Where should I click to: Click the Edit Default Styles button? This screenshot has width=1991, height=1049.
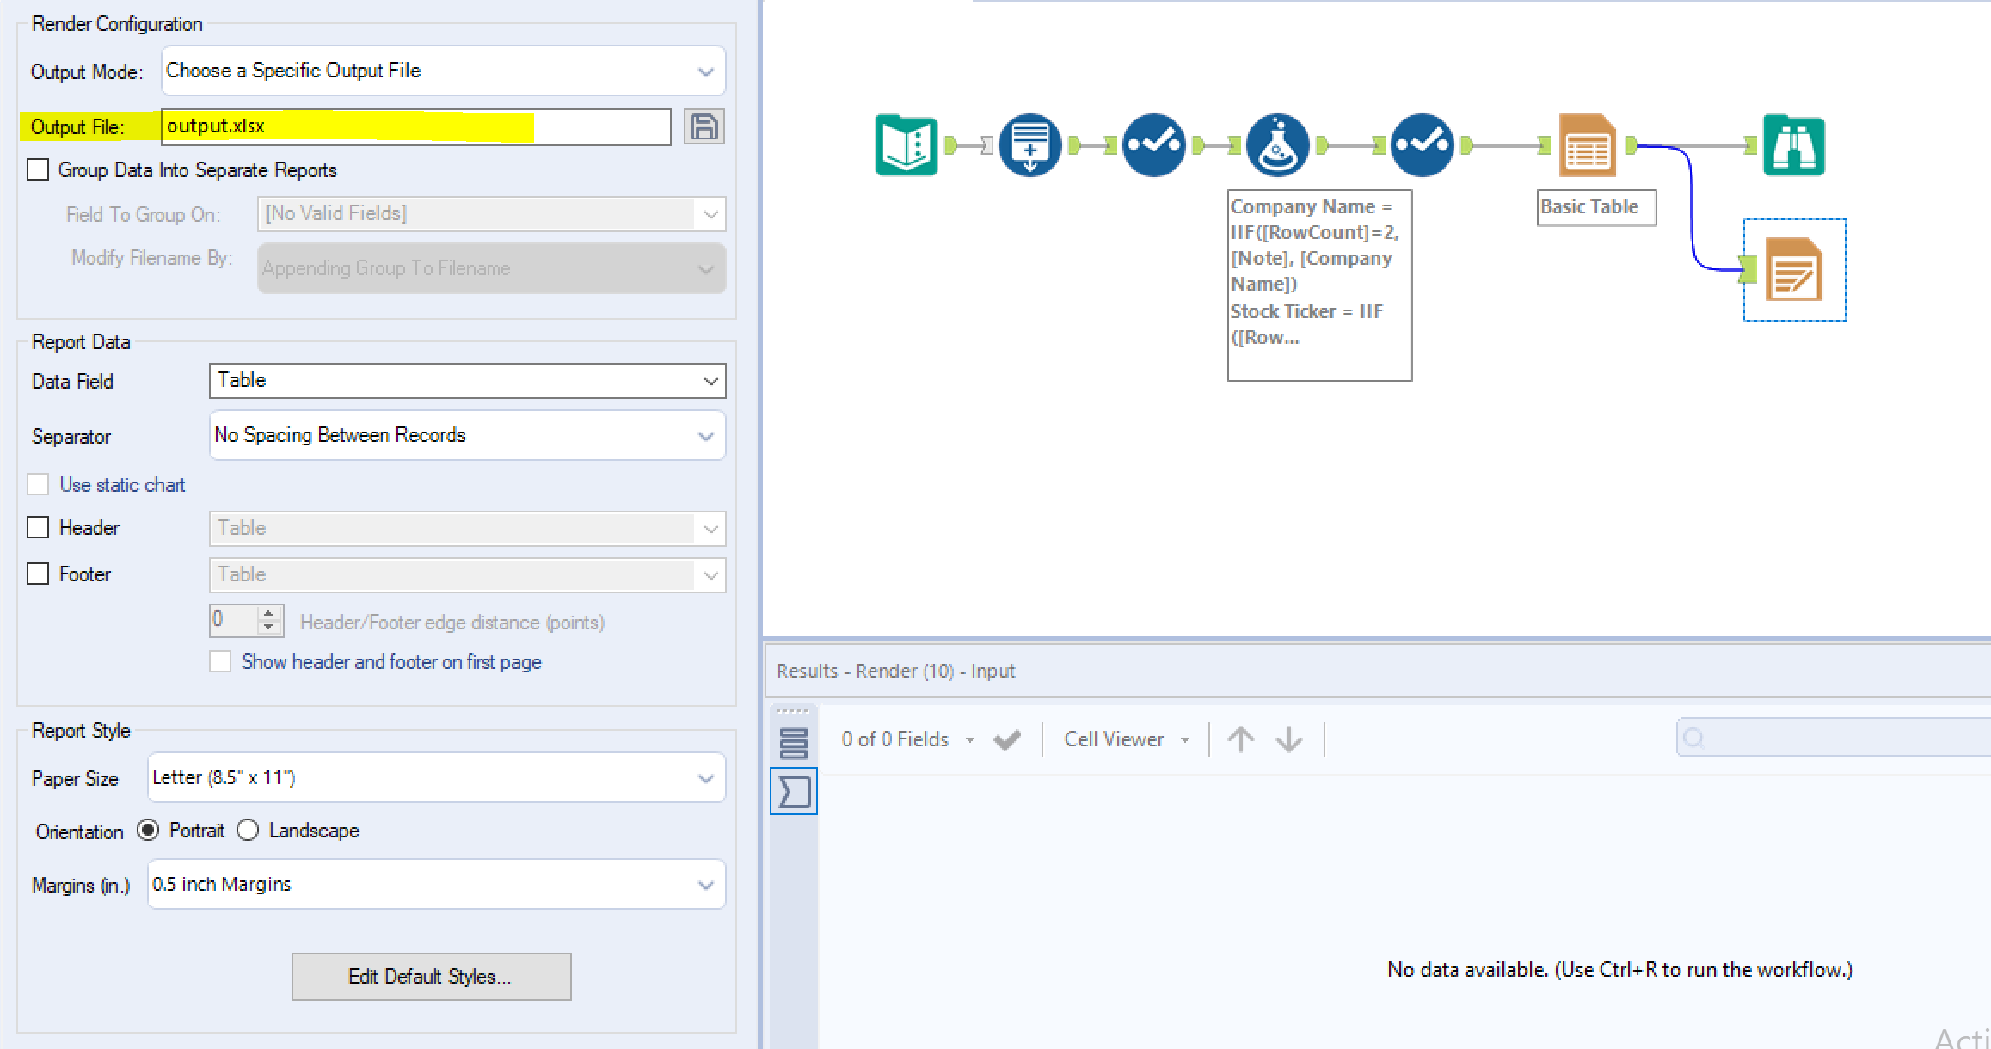pyautogui.click(x=431, y=976)
